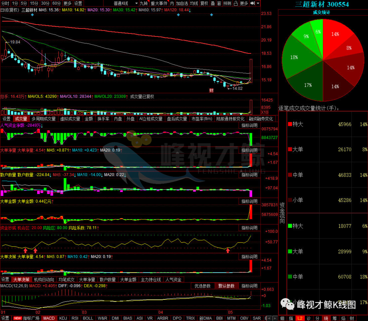Select the 细 tab at bottom right
The image size is (368, 321).
point(282,318)
